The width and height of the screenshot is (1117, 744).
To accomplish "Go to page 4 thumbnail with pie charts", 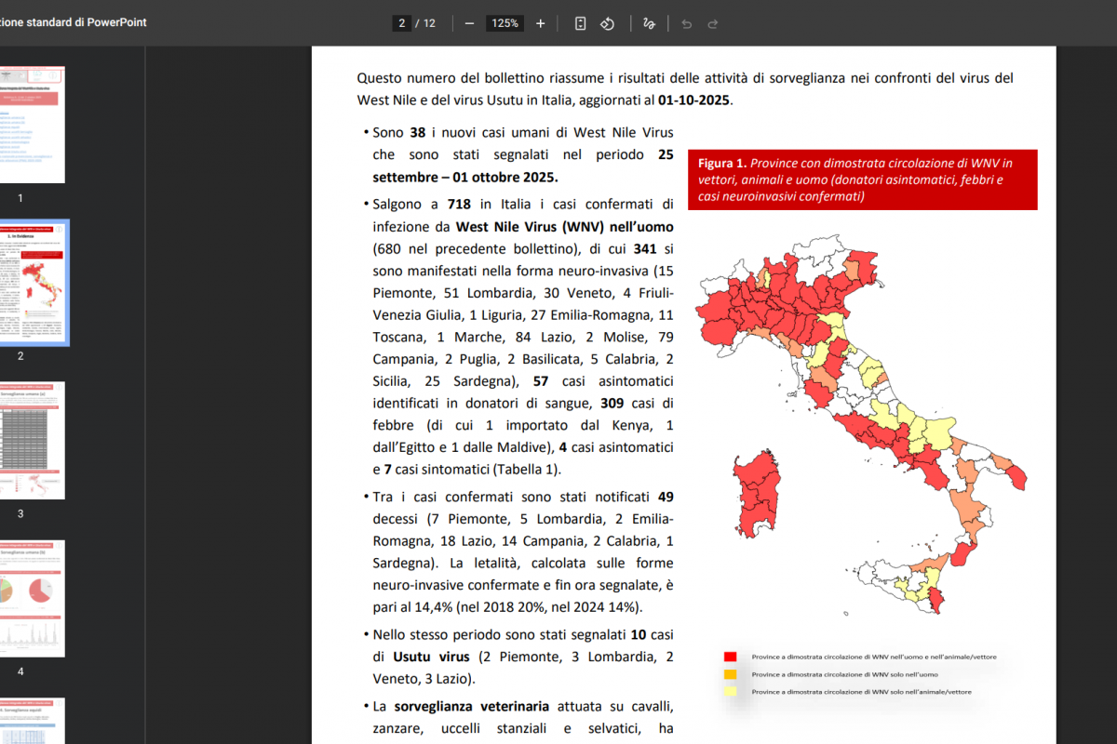I will (32, 598).
